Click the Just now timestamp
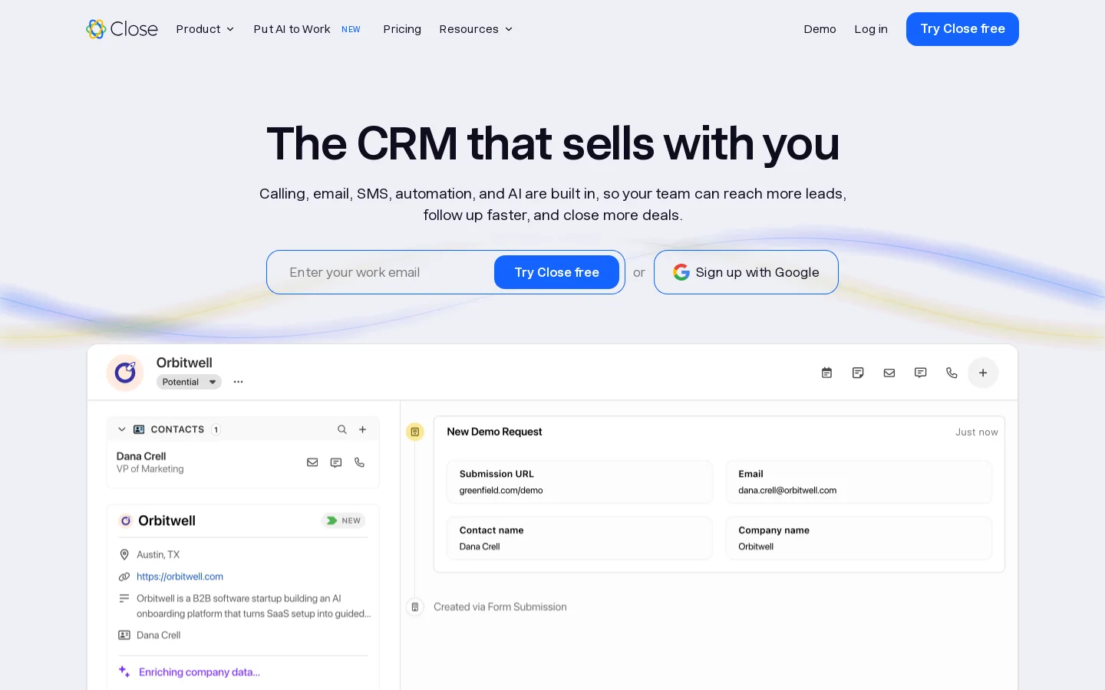The width and height of the screenshot is (1105, 690). [x=977, y=432]
